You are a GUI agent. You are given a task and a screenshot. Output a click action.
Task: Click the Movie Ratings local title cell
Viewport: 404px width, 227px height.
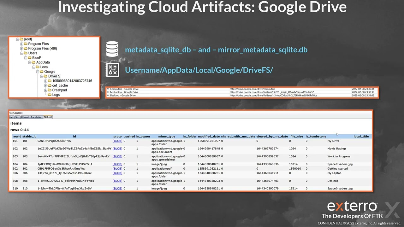pos(337,148)
